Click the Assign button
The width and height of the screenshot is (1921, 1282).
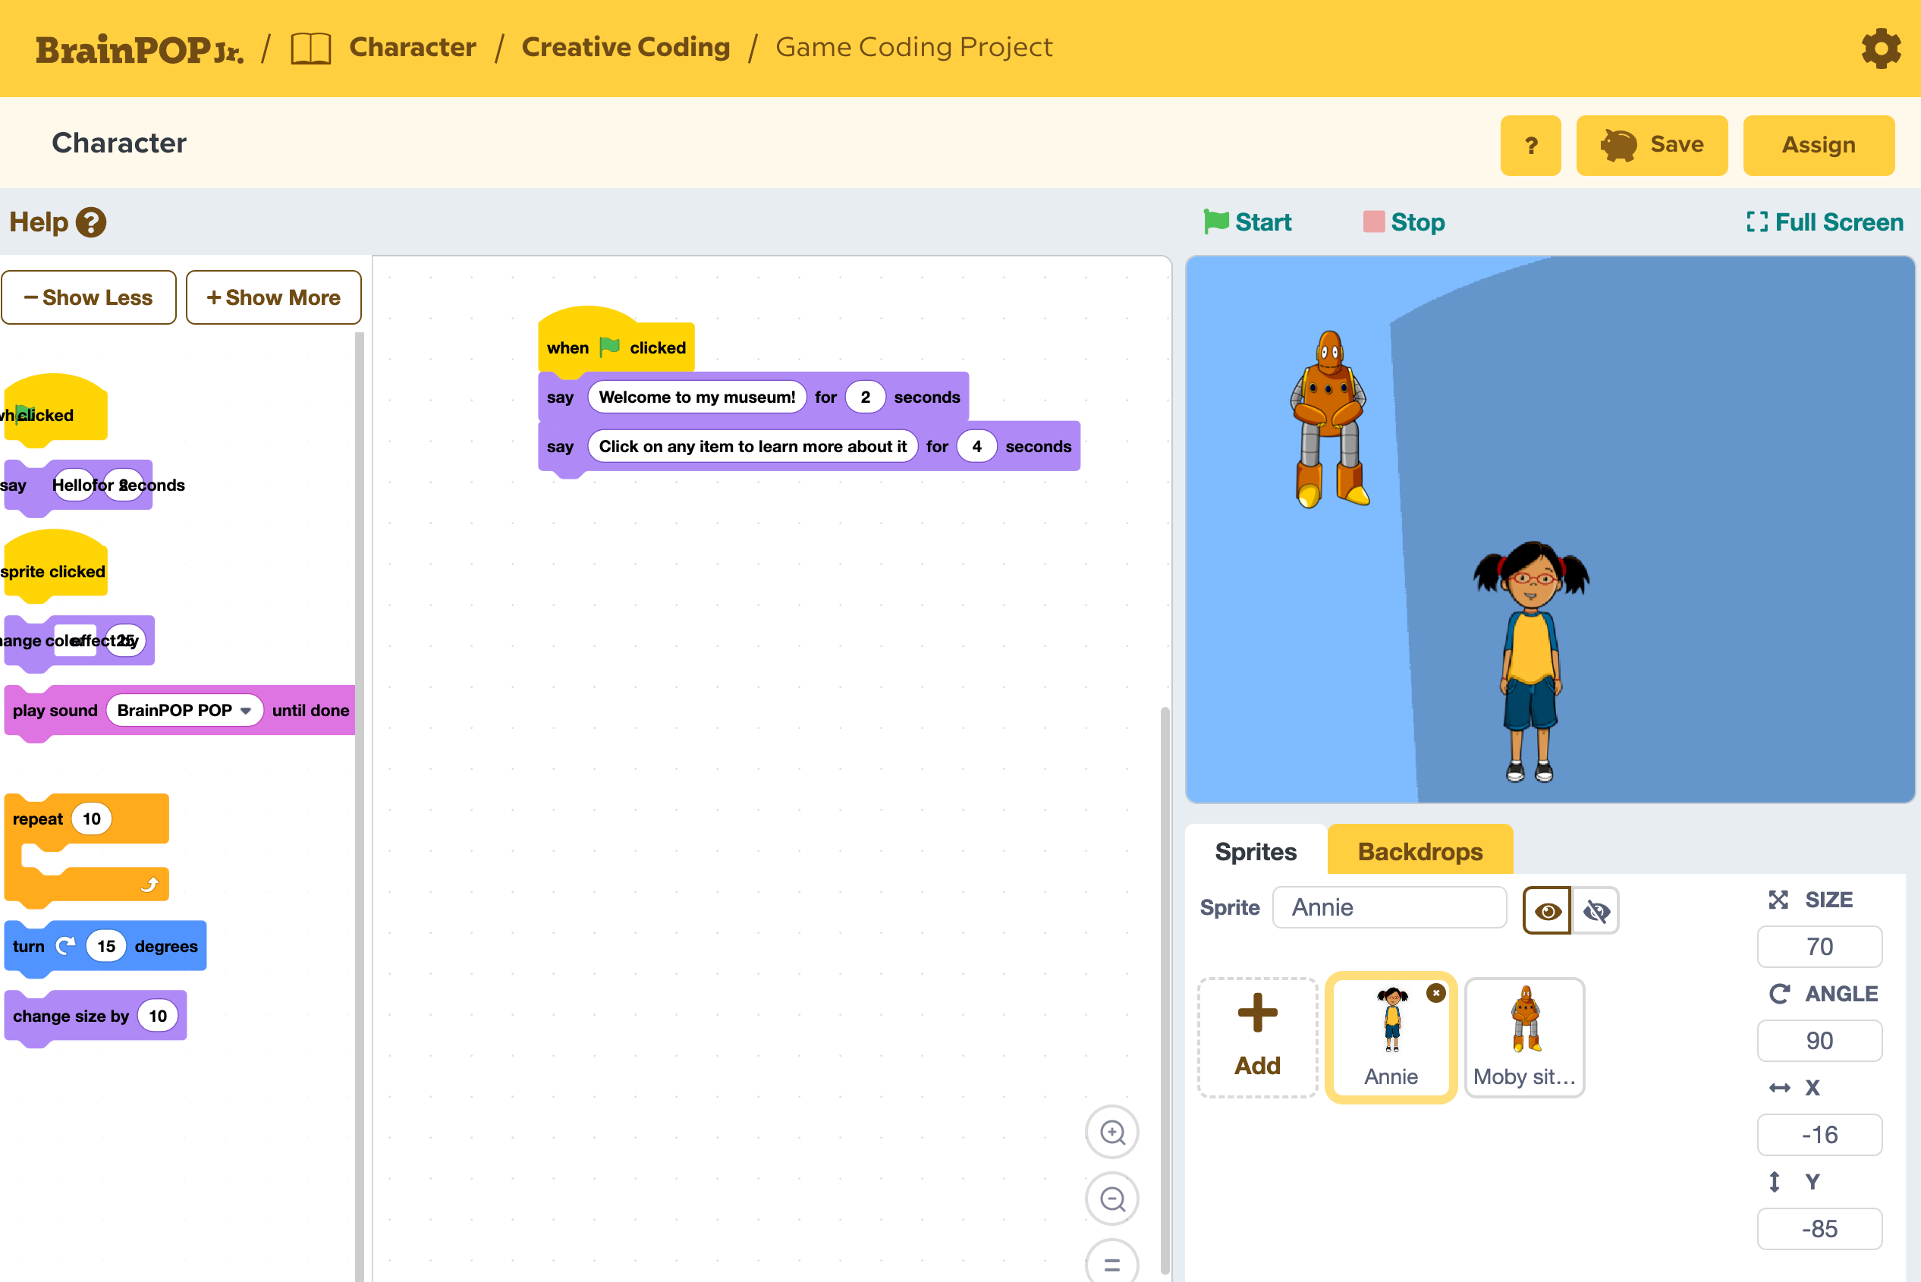1818,145
